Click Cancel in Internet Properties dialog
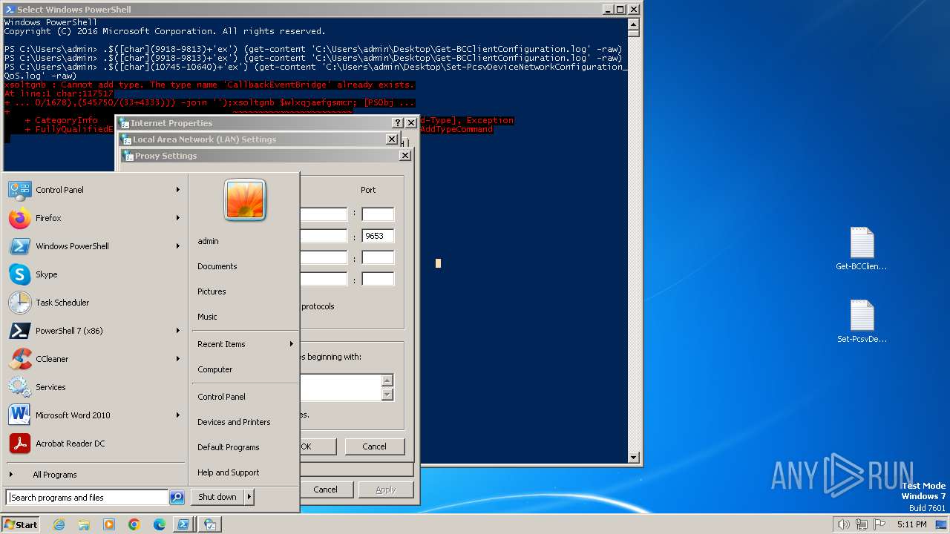 click(325, 489)
